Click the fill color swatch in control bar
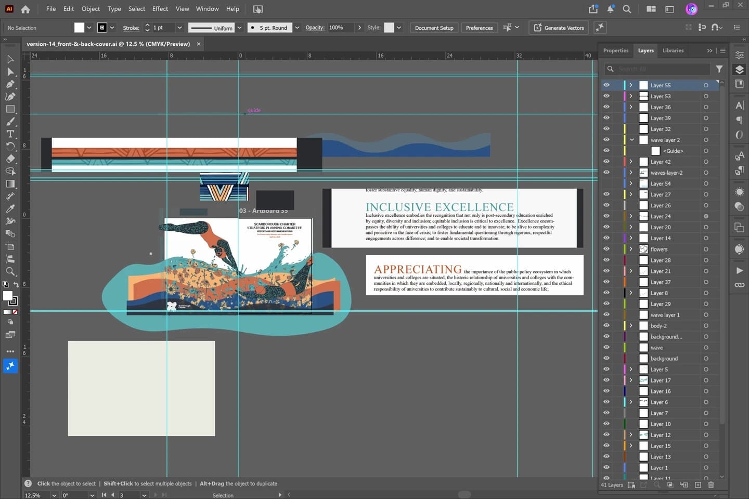 pyautogui.click(x=79, y=28)
